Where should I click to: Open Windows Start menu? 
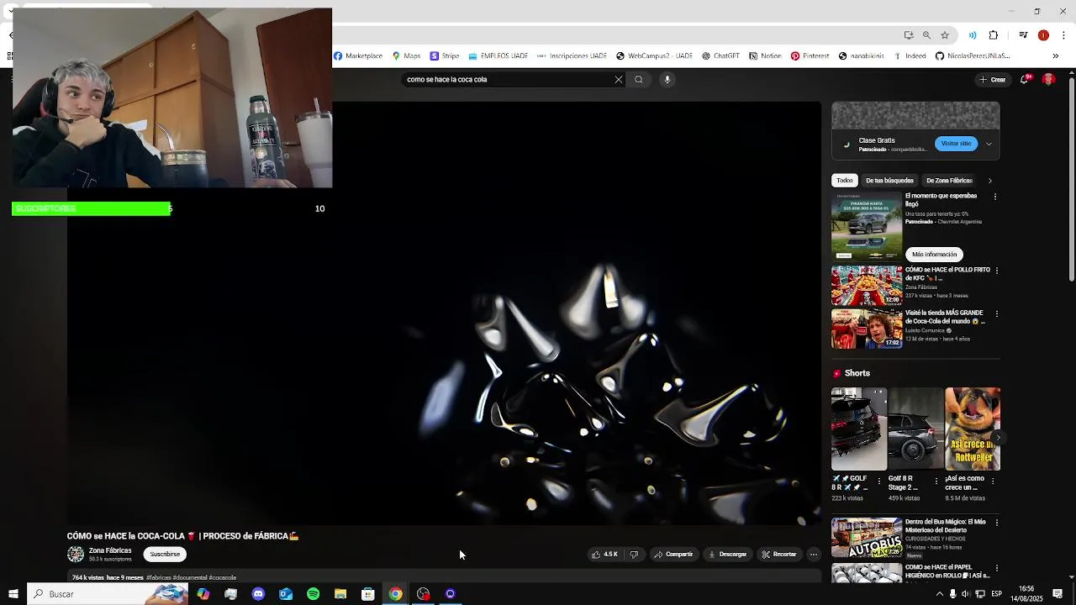13,594
